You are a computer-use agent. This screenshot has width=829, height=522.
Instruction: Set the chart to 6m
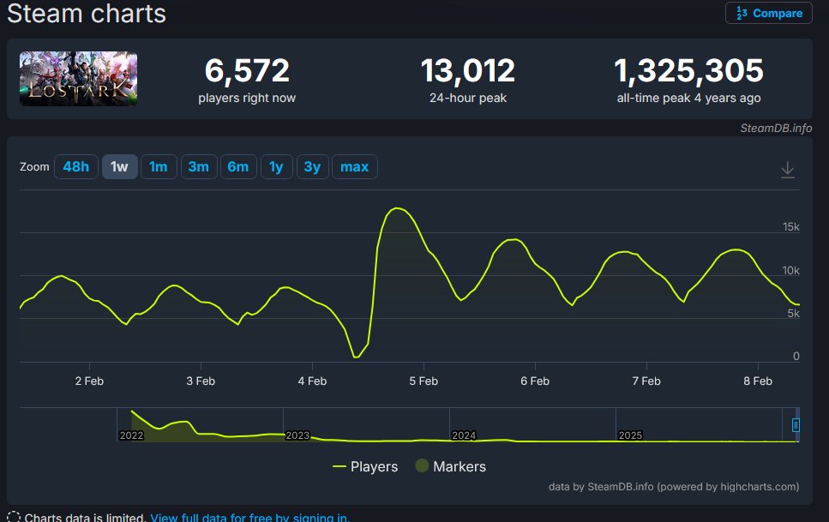point(238,166)
